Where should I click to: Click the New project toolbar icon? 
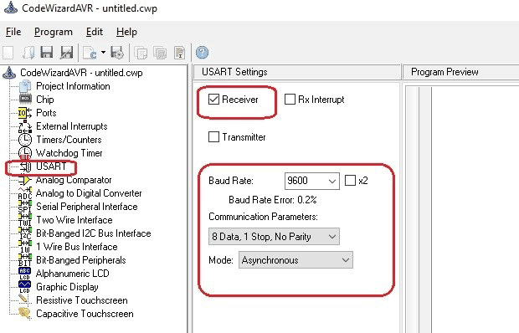click(8, 53)
